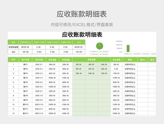
Task: Click the 欠款0-30天 summary column header
Action: click(x=66, y=42)
